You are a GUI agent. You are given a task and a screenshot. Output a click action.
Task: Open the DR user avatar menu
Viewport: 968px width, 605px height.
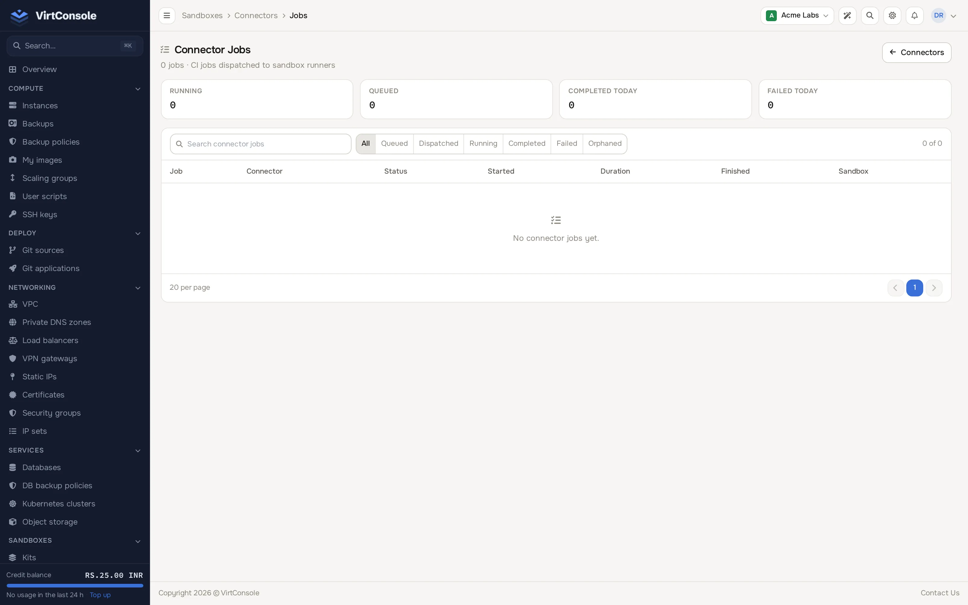943,16
